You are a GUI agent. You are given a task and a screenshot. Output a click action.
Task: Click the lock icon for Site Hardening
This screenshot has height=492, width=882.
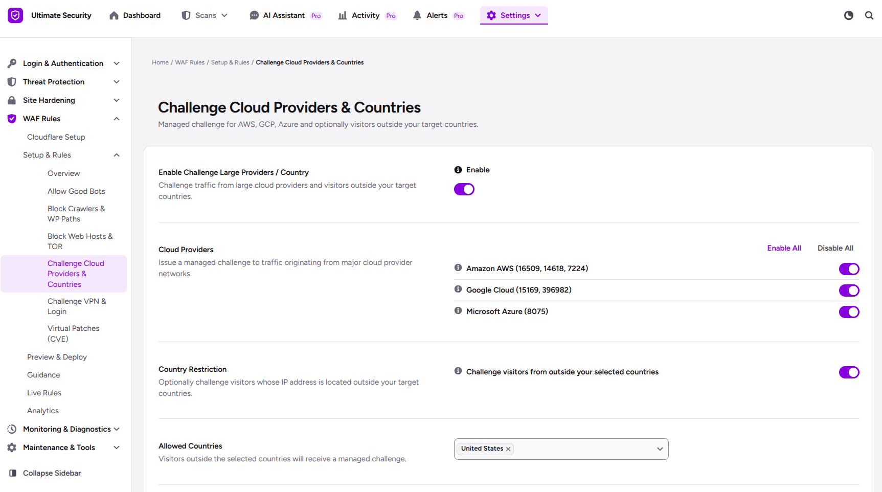point(12,100)
